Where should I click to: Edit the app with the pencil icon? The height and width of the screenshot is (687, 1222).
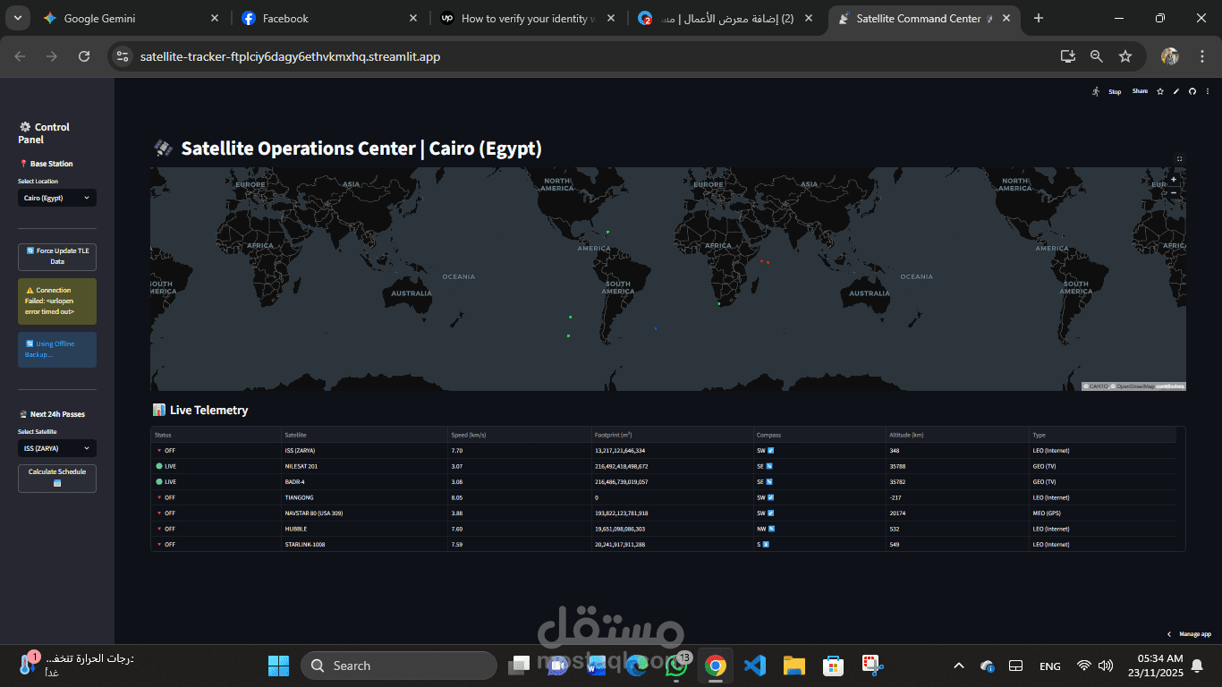[x=1176, y=91]
